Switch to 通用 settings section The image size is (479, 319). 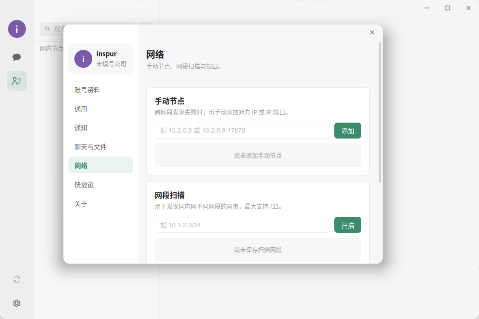[x=100, y=109]
